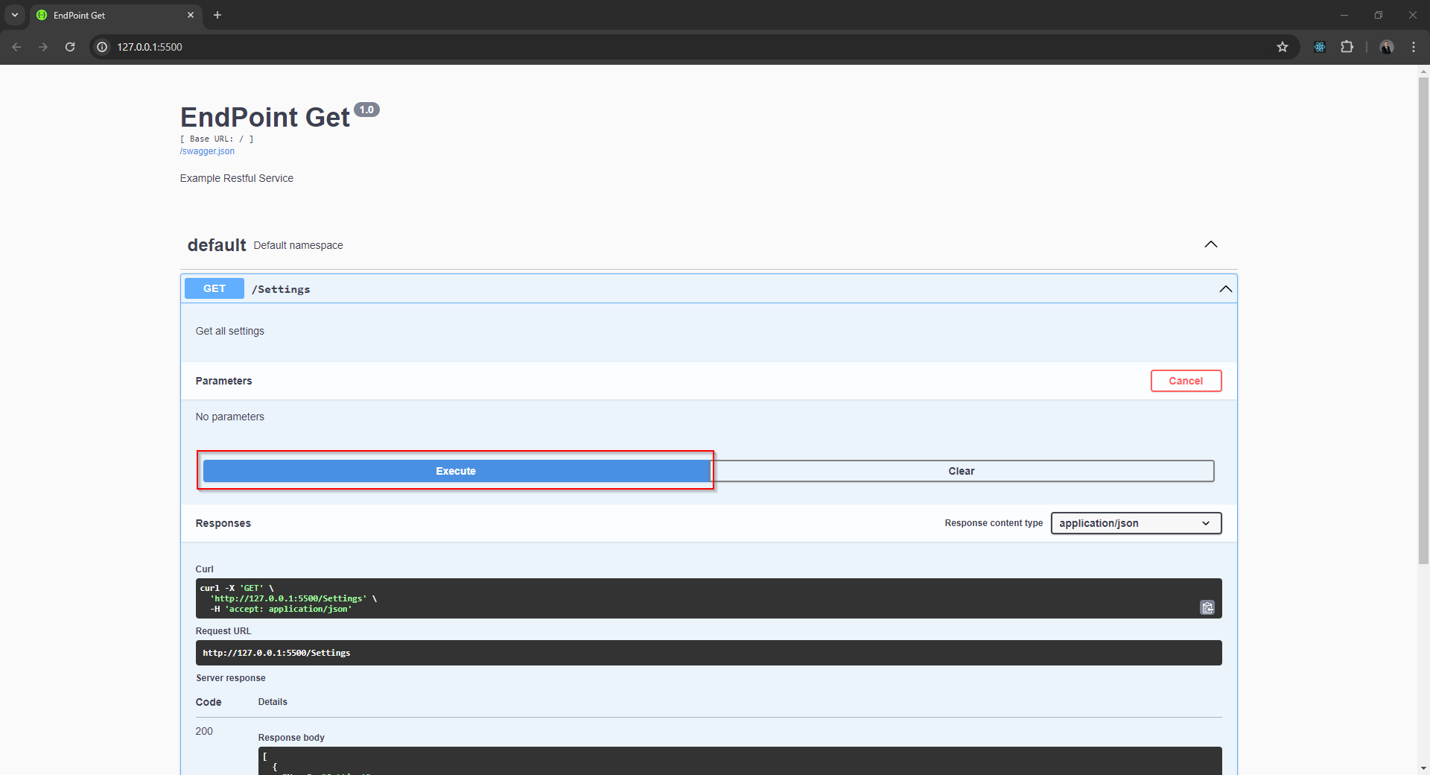Open the Chrome profile avatar
The image size is (1430, 775).
(x=1386, y=47)
